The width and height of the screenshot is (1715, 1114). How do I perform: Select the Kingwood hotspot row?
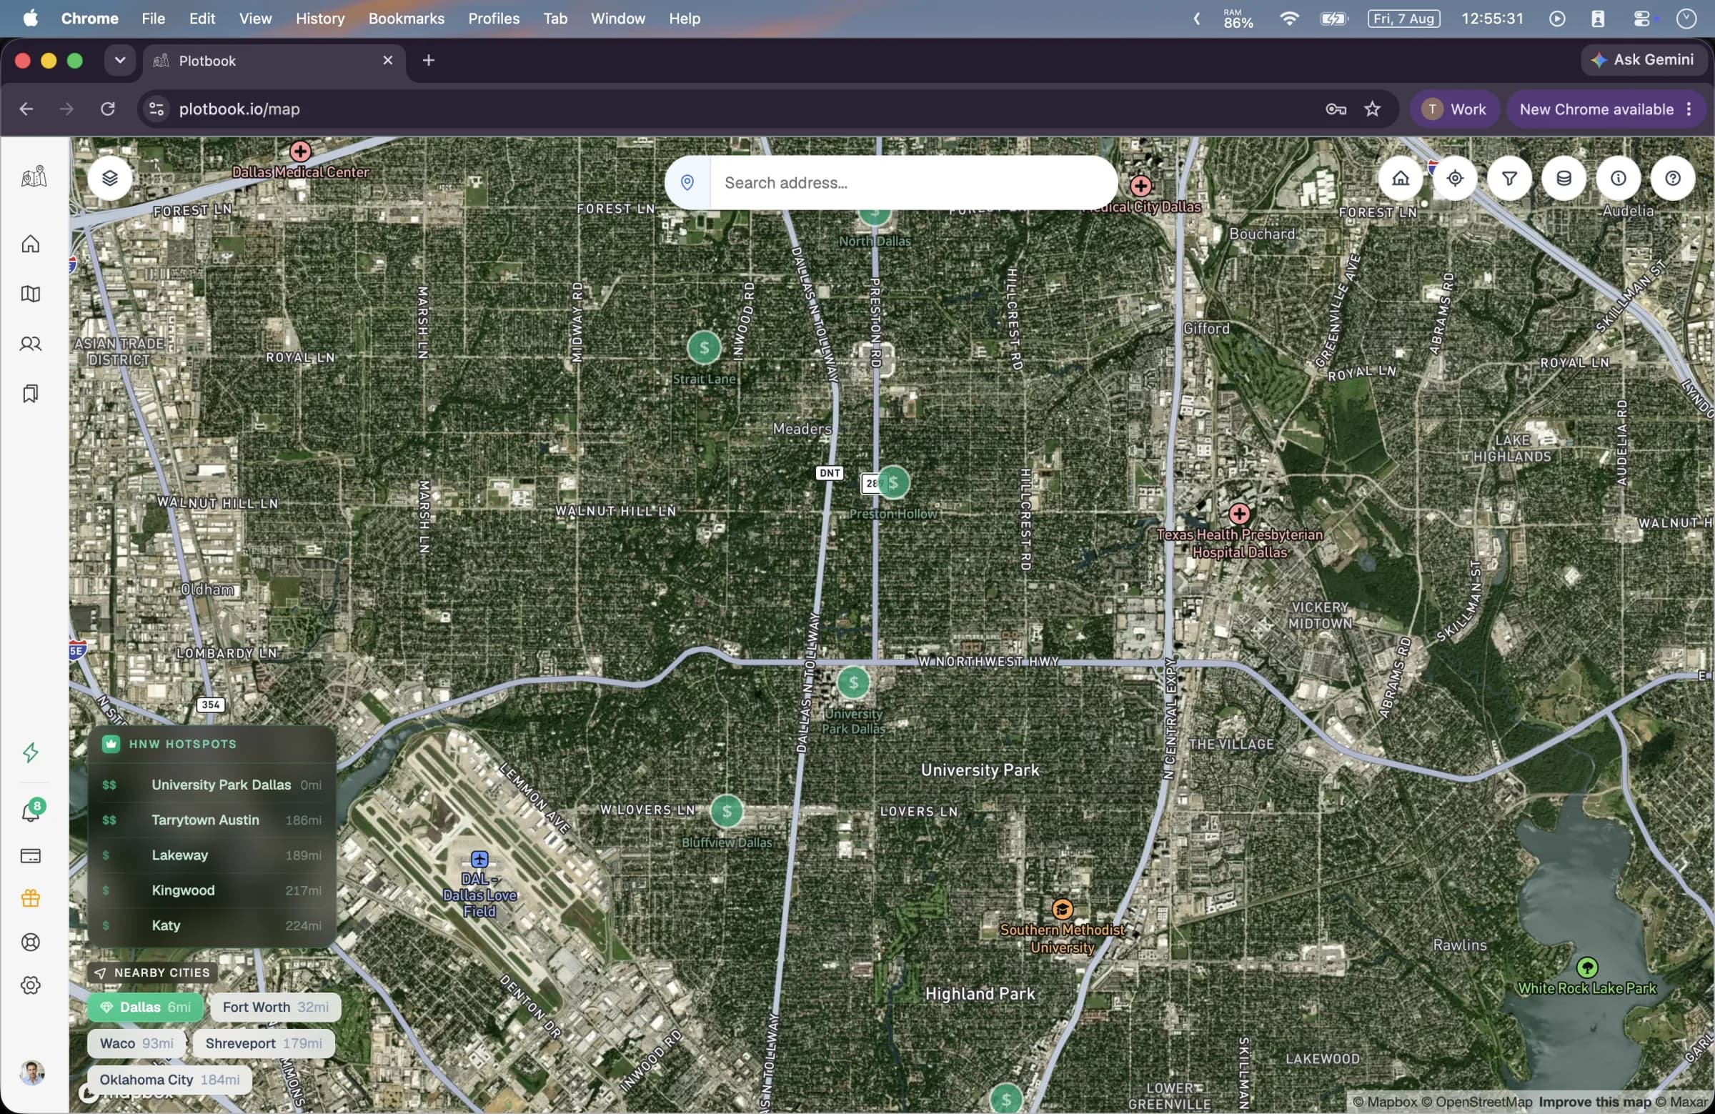(x=212, y=890)
